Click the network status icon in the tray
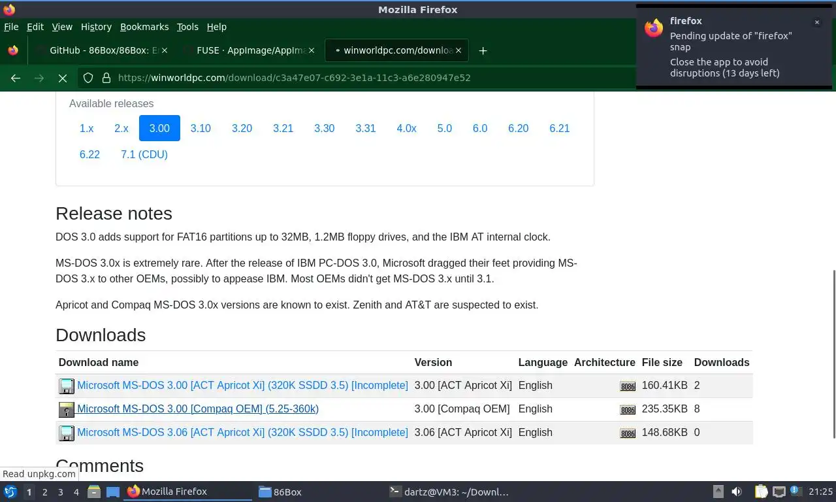The width and height of the screenshot is (836, 502). 779,492
